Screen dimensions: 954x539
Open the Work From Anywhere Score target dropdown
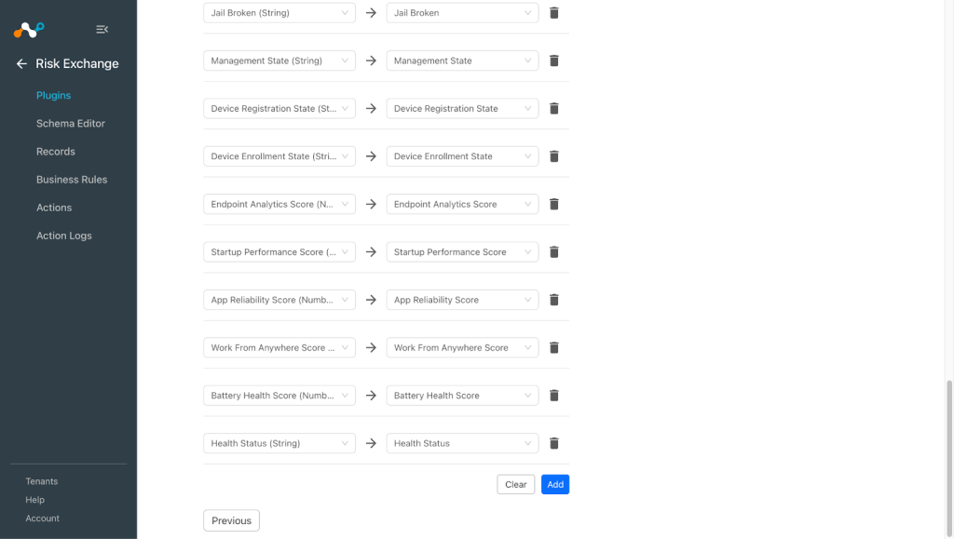click(x=462, y=347)
